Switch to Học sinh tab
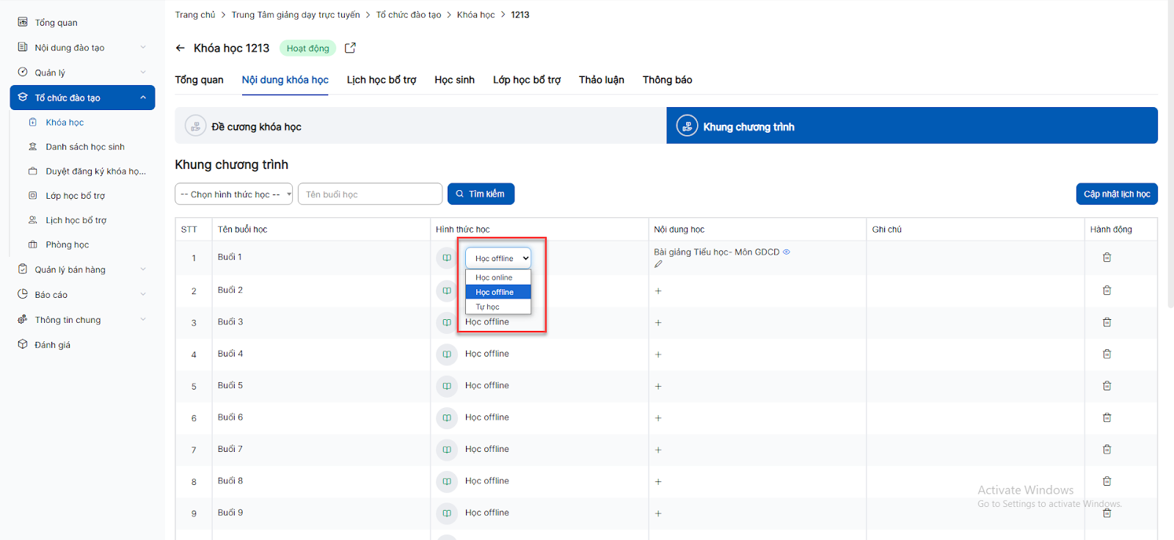The image size is (1174, 540). pyautogui.click(x=454, y=80)
